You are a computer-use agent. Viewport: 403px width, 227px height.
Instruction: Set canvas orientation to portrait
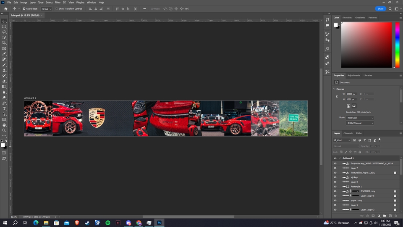[348, 106]
